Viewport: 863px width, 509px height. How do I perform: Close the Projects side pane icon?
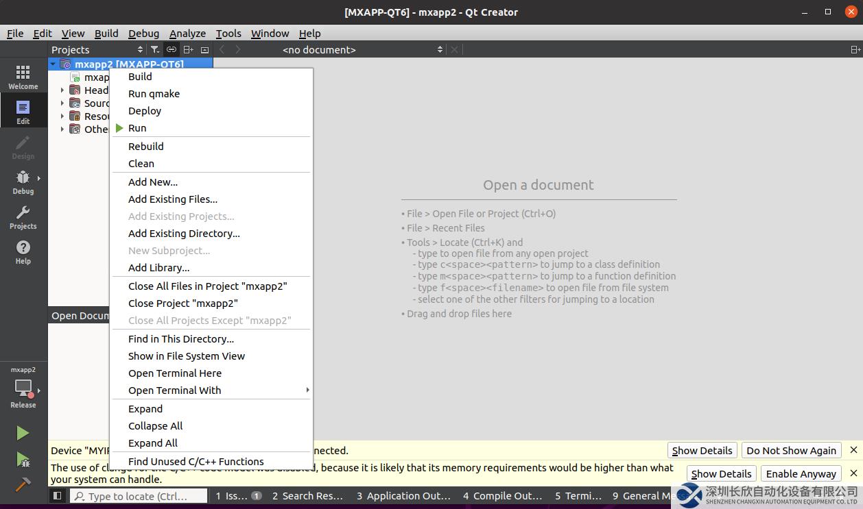(x=204, y=49)
